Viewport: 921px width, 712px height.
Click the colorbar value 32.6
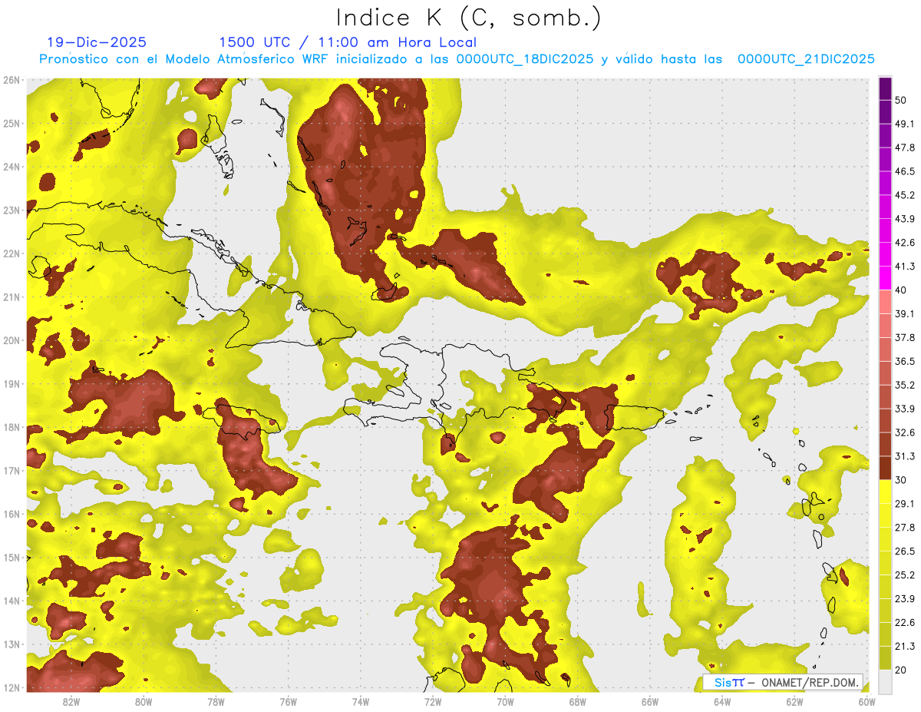(x=904, y=433)
